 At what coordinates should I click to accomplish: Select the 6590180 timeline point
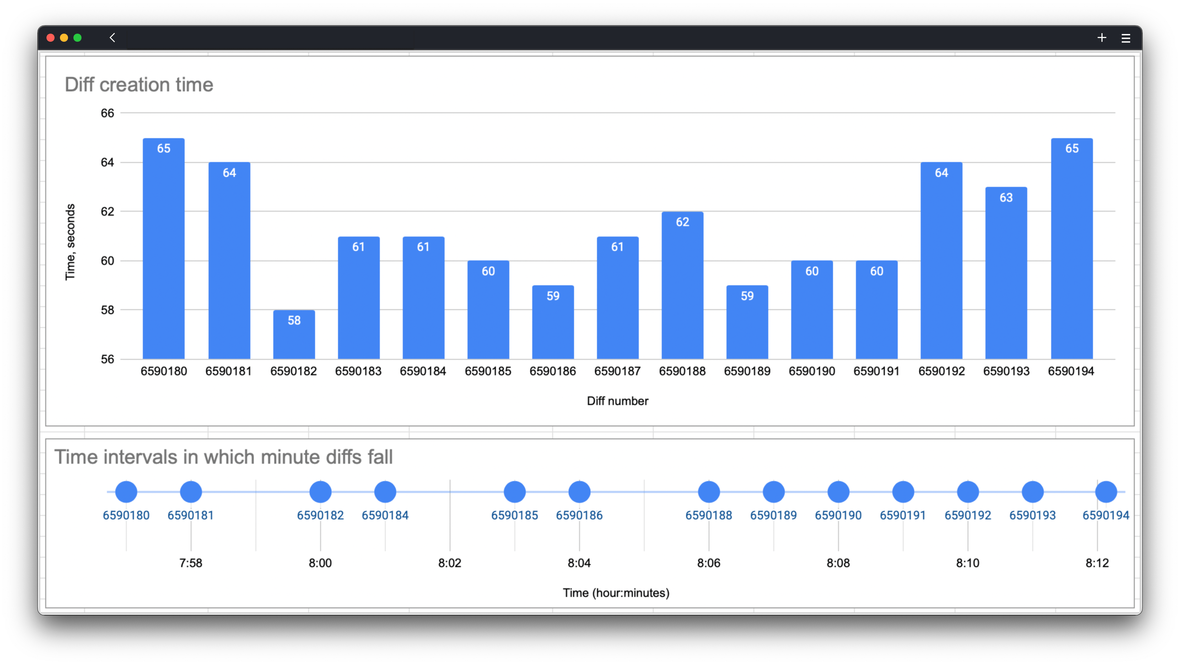tap(126, 492)
